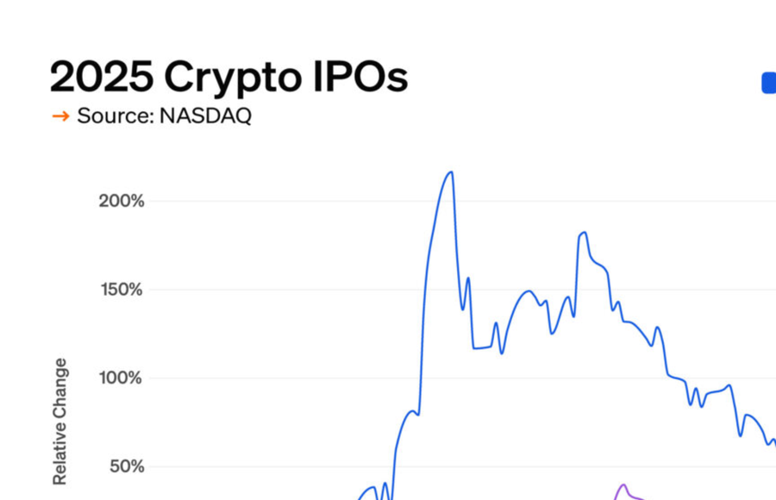Click the orange arrow icon beside Source
This screenshot has height=500, width=776.
point(60,116)
